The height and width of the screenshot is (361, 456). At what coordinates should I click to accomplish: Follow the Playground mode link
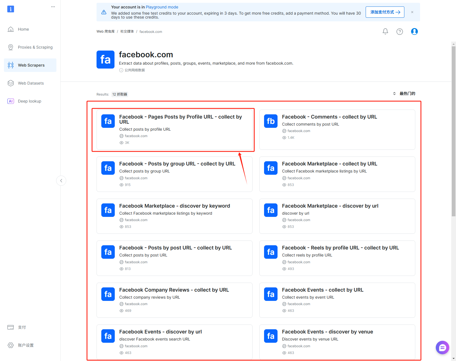point(162,7)
